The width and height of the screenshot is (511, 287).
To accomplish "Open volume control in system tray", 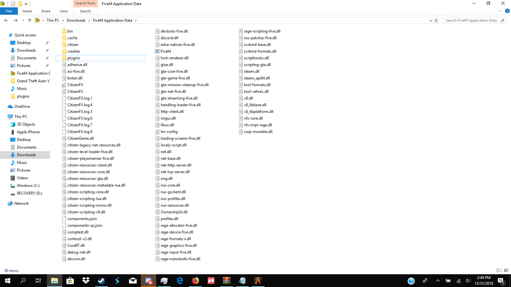I will tap(468, 281).
